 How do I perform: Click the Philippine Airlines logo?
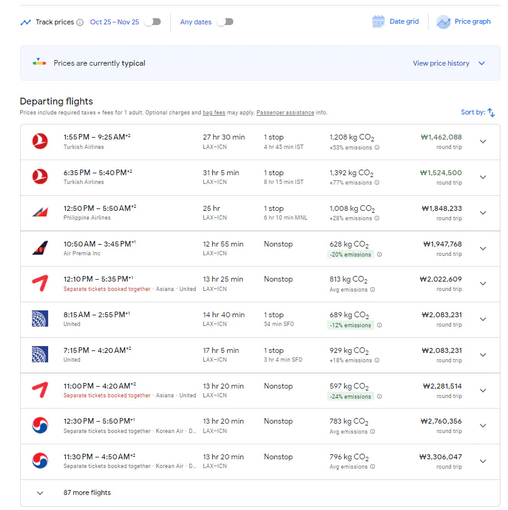(40, 213)
